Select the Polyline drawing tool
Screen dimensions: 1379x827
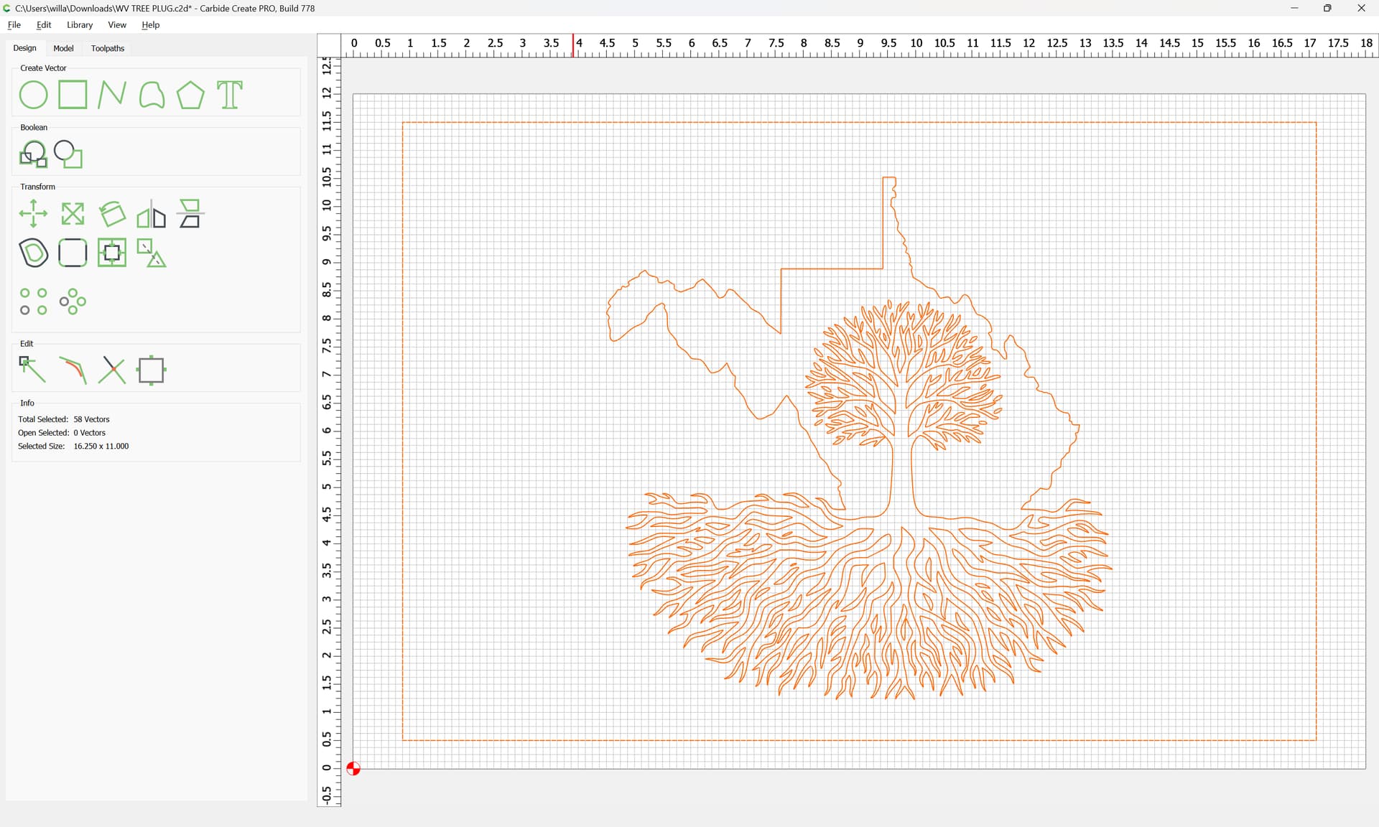[x=111, y=95]
